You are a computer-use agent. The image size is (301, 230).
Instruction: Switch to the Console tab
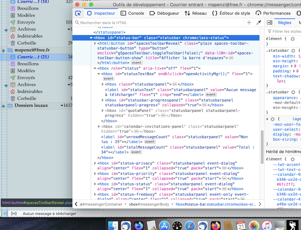(132, 13)
